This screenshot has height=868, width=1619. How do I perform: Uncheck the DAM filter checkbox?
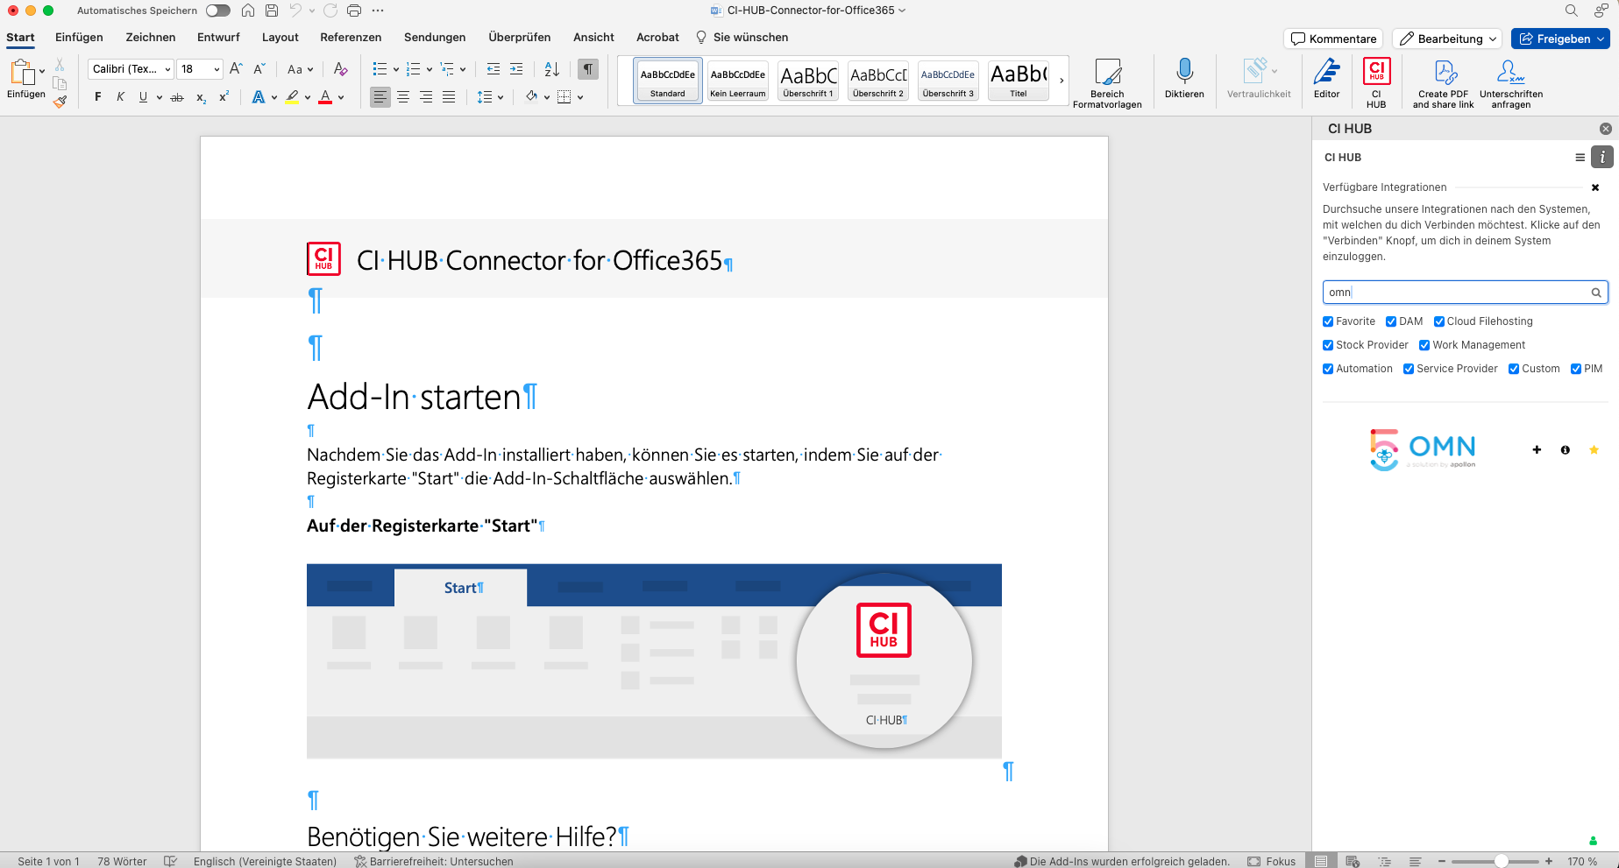(x=1391, y=321)
